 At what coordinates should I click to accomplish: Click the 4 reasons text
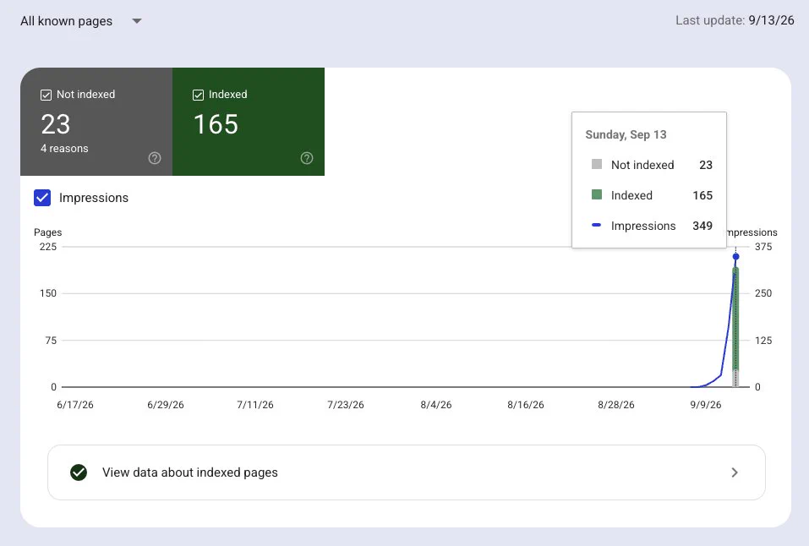(64, 149)
